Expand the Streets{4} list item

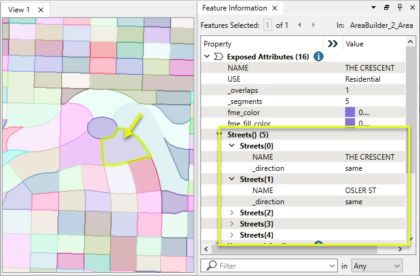point(232,235)
